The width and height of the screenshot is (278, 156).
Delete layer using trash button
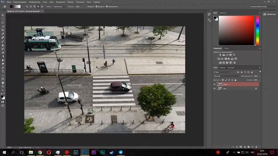tap(256, 147)
